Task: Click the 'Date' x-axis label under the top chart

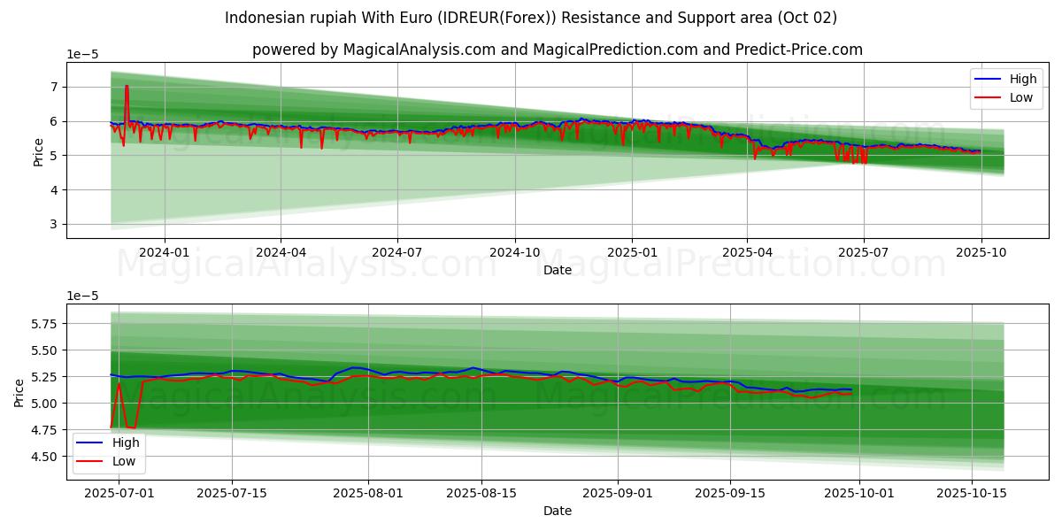Action: [558, 270]
